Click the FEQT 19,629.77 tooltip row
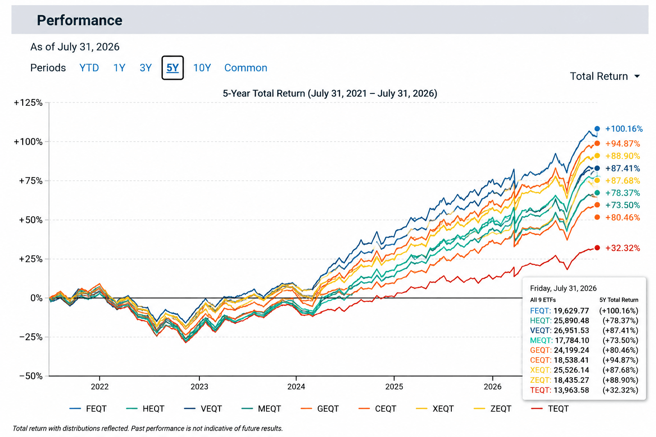The height and width of the screenshot is (437, 656). pos(584,311)
